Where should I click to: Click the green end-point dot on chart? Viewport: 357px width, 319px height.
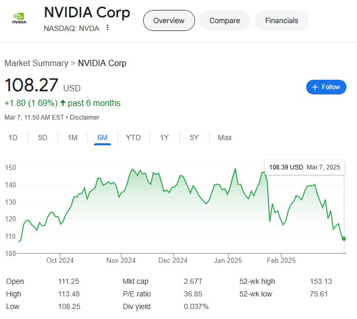tap(344, 239)
